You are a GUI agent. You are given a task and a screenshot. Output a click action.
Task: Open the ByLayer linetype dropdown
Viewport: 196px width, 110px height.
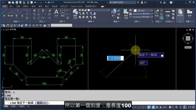coord(152,17)
